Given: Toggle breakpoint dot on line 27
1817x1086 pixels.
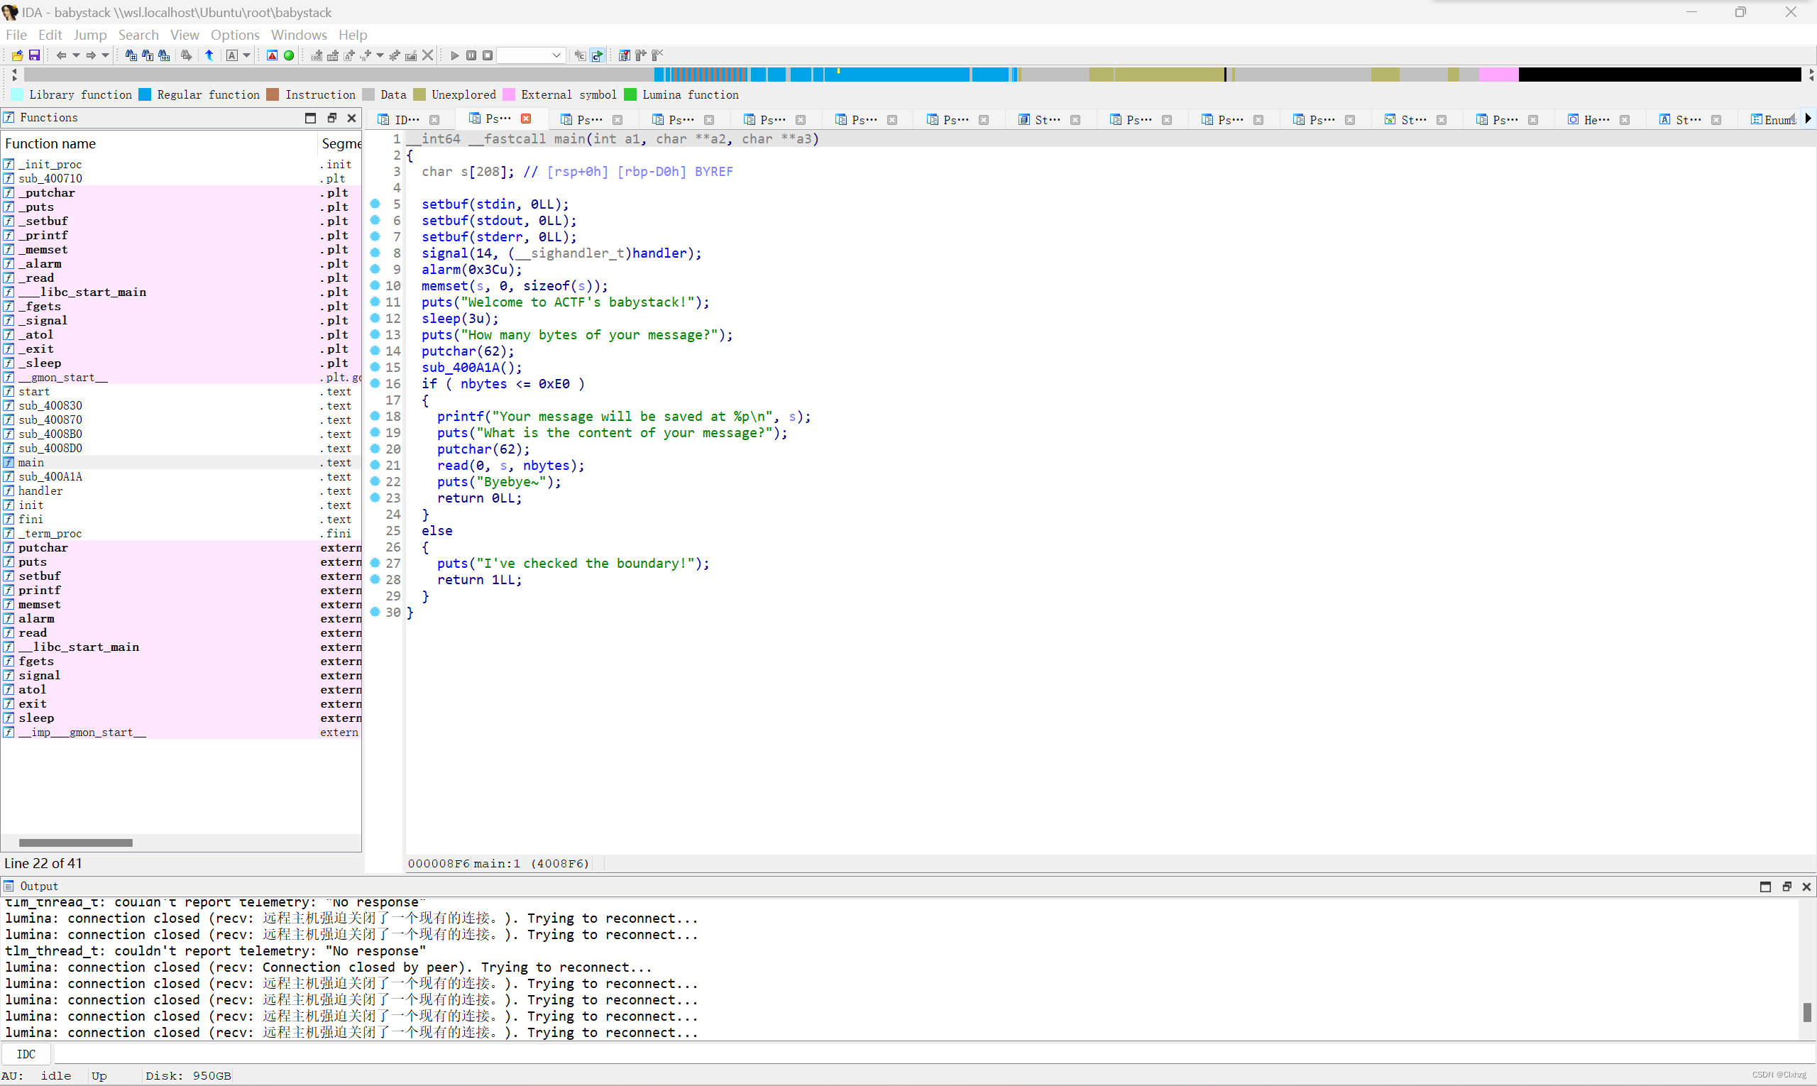Looking at the screenshot, I should pos(375,563).
